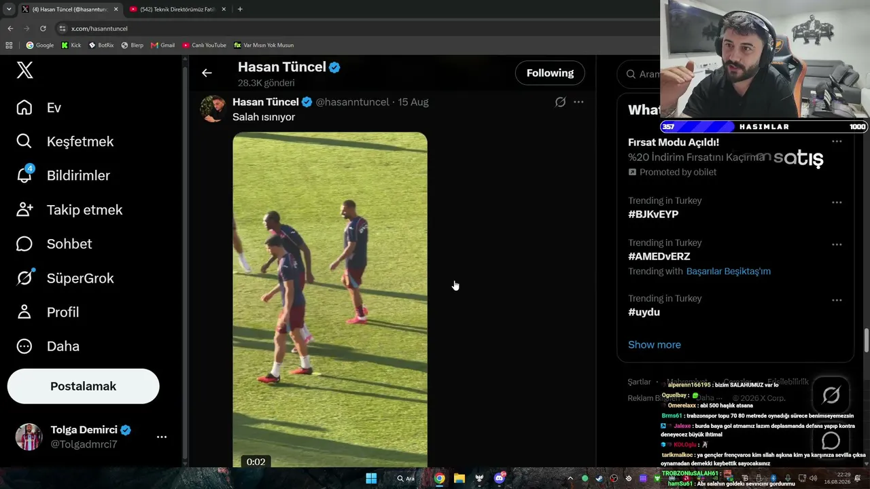Open account menu dots beside Tolga Demirci

click(162, 437)
